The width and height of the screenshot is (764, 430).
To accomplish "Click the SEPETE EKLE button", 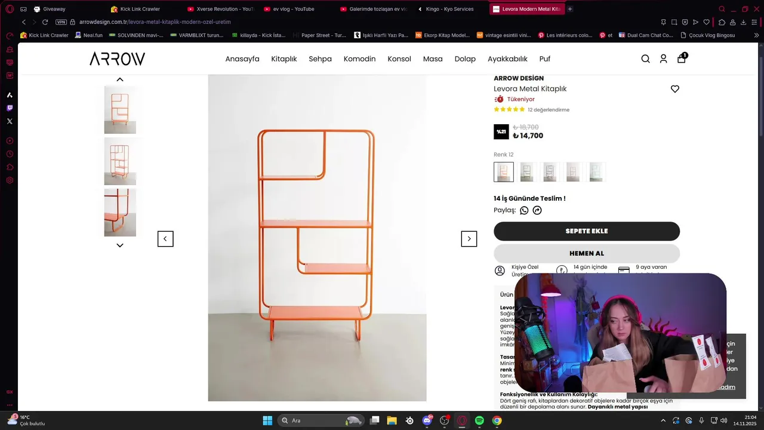I will point(587,231).
